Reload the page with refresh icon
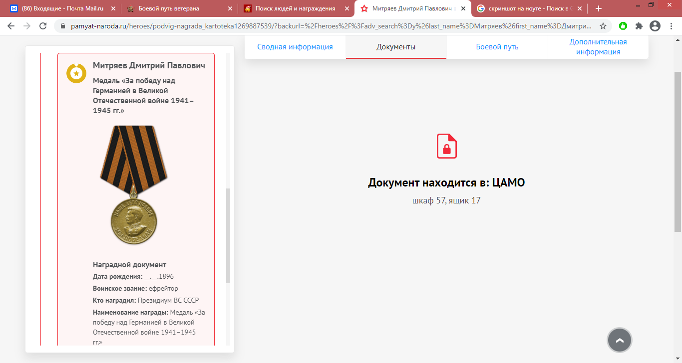This screenshot has height=363, width=682. click(x=43, y=26)
